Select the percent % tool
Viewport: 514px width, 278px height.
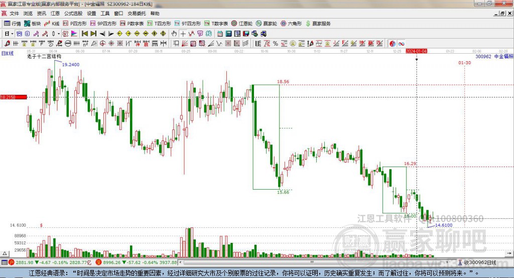(276, 43)
